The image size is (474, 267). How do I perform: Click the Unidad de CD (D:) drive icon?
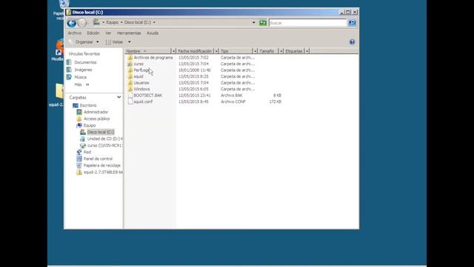(x=82, y=139)
